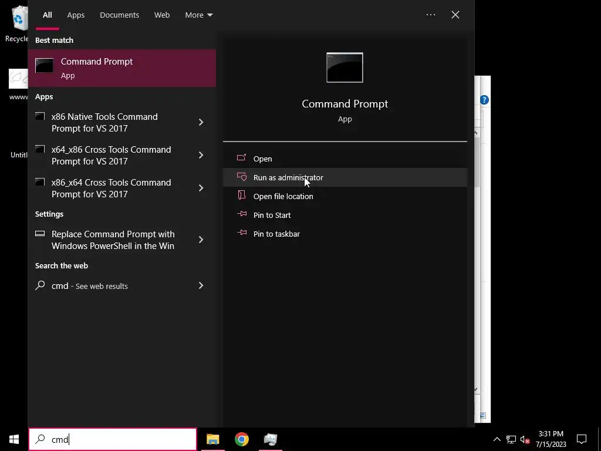Expand Replace Command Prompt setting arrow
The width and height of the screenshot is (601, 451).
(201, 240)
